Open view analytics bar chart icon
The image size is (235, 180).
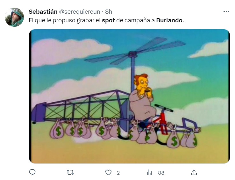[149, 172]
